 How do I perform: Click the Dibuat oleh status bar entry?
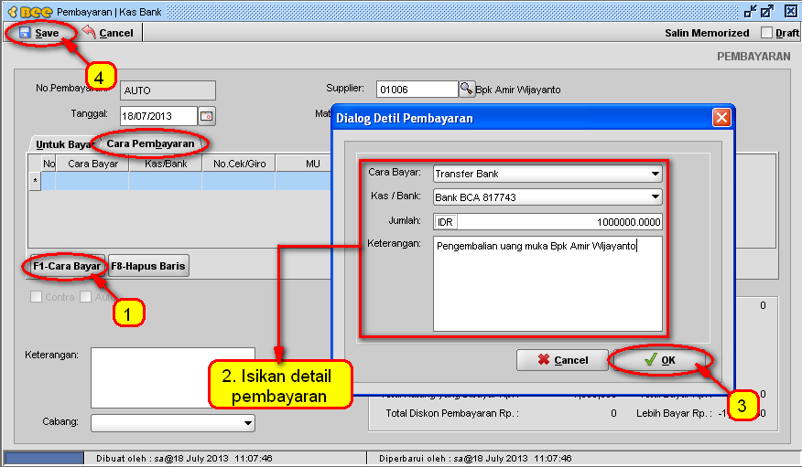pos(184,459)
